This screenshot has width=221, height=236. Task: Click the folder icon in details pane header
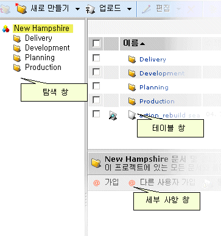96,163
